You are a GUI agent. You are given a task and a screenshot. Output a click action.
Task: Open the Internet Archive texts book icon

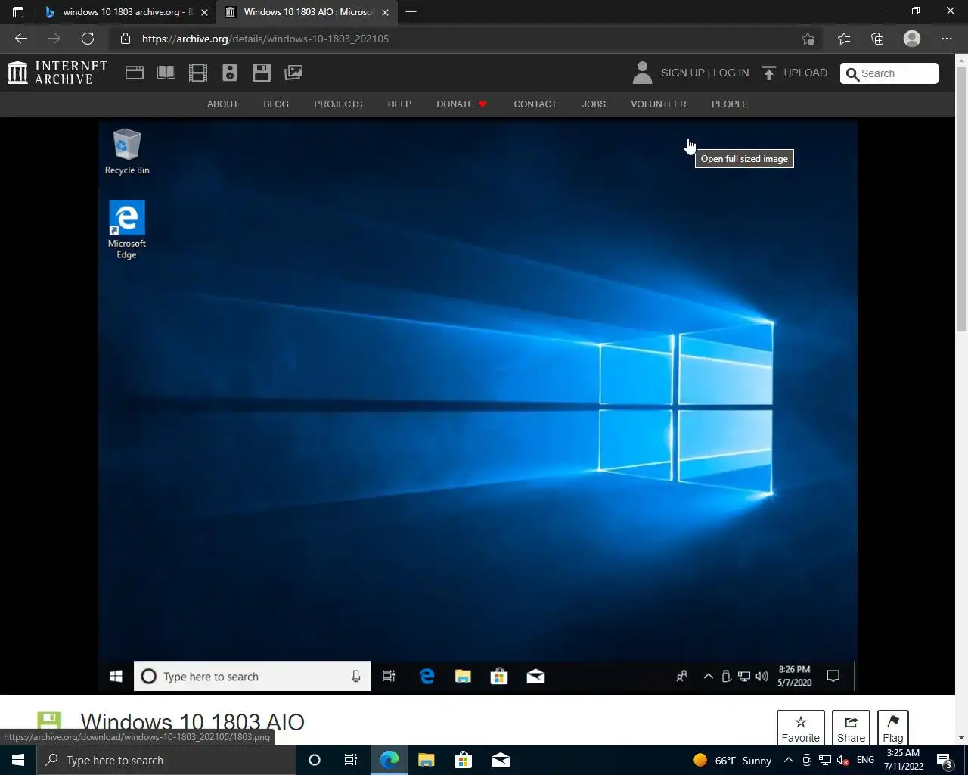pos(166,73)
